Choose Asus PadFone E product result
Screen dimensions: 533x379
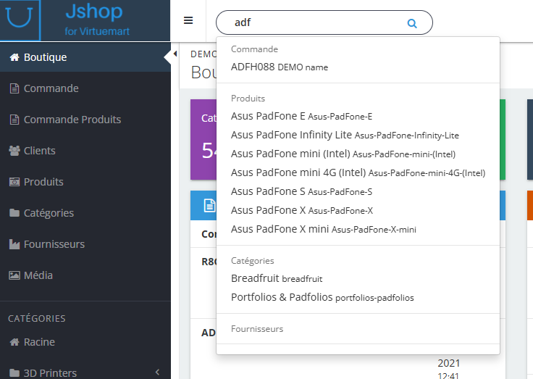click(301, 116)
